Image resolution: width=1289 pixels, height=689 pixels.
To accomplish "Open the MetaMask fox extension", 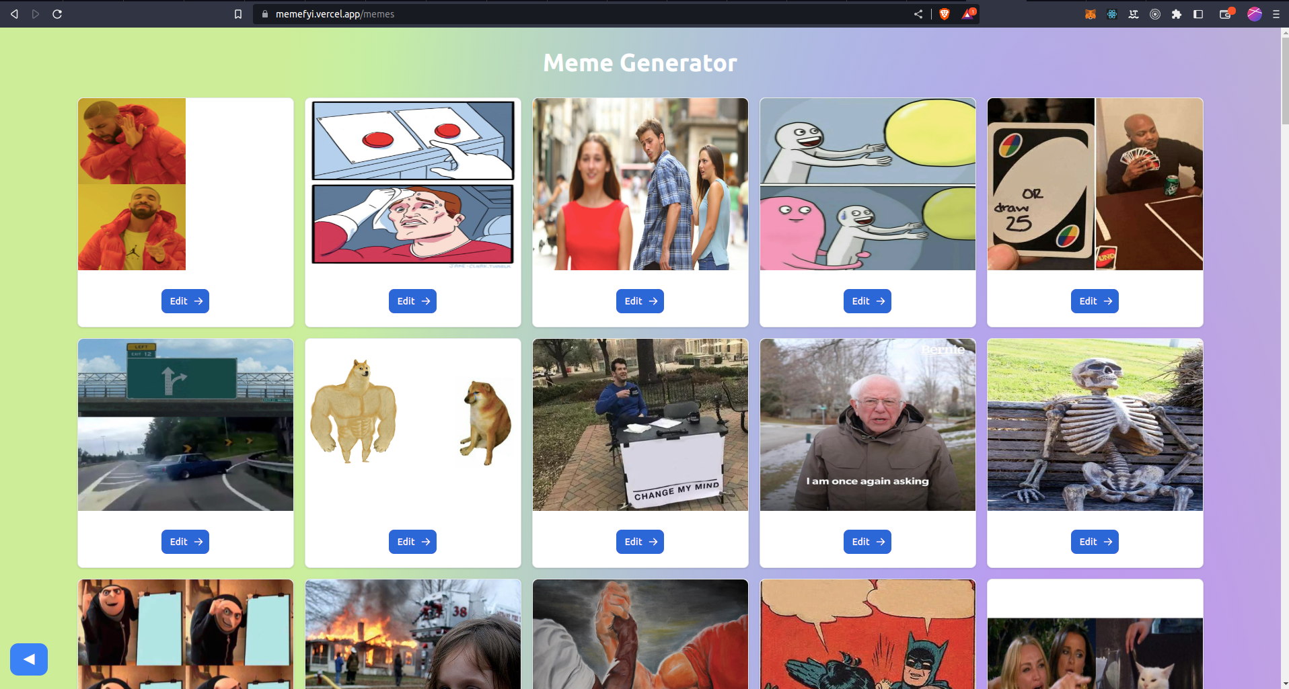I will click(1091, 14).
